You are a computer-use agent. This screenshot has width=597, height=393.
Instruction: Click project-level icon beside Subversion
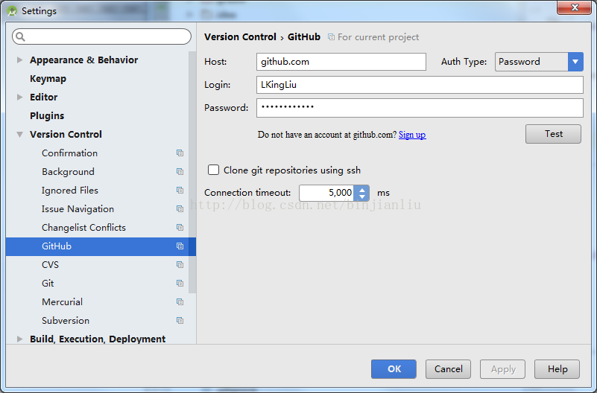(x=180, y=320)
